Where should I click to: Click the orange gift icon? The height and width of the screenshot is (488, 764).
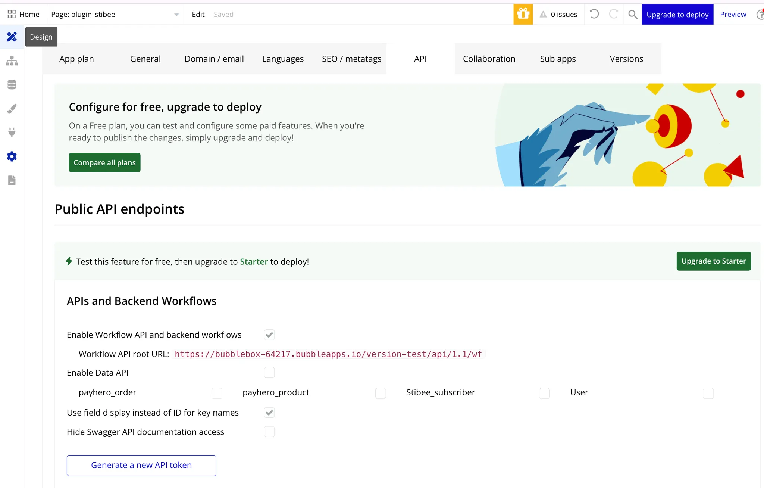523,14
